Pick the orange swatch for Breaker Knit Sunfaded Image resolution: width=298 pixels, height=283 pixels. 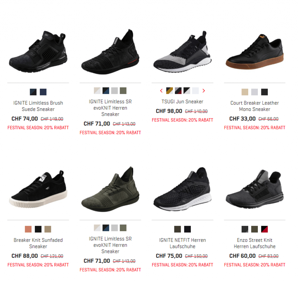point(28,229)
